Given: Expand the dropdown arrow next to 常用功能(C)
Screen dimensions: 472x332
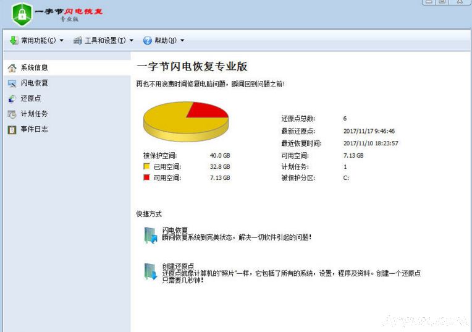Looking at the screenshot, I should pos(61,40).
